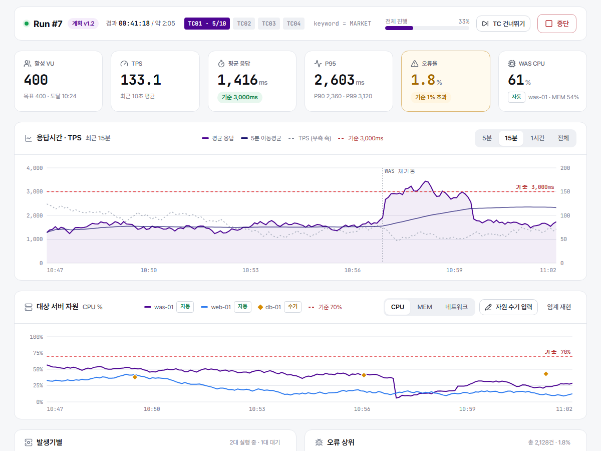Set chart range to 15분

tap(511, 138)
